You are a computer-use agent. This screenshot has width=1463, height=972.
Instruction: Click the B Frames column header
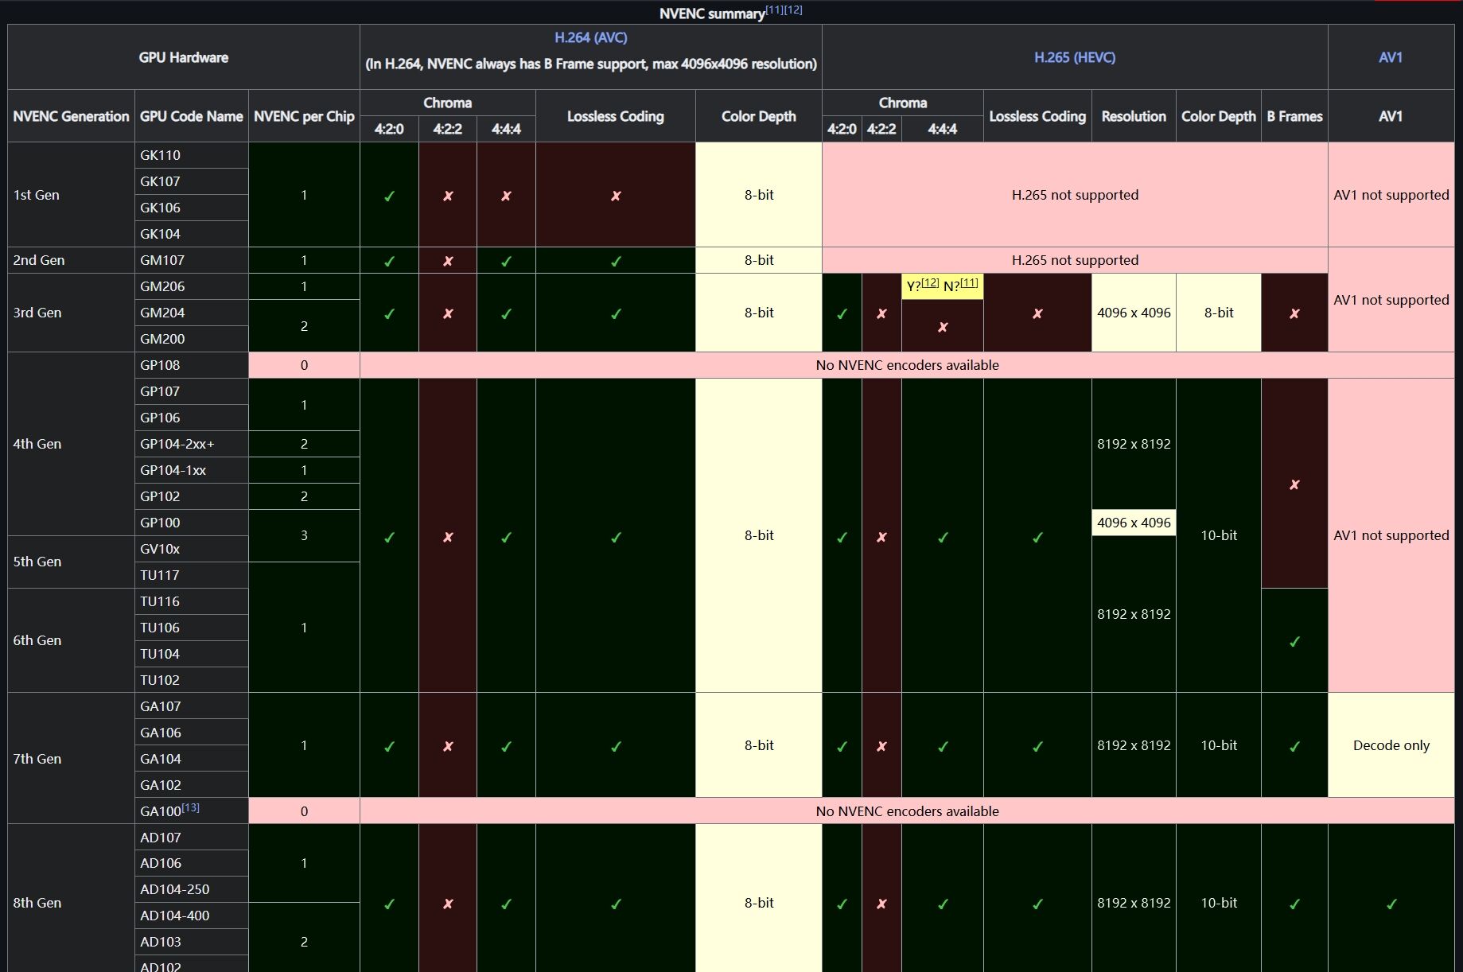1294,116
